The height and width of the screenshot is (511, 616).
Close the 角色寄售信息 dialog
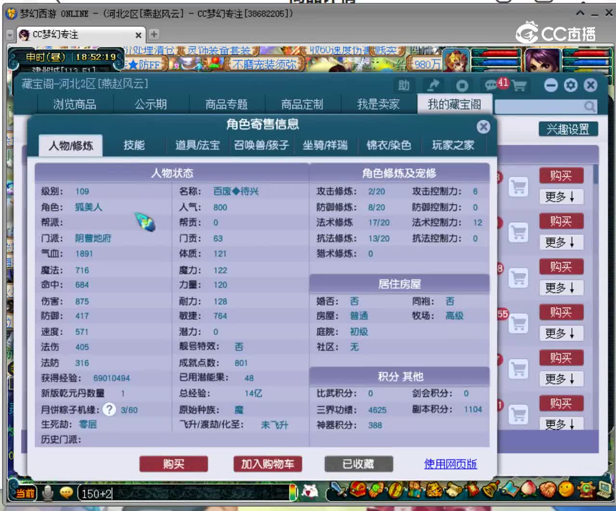(483, 127)
